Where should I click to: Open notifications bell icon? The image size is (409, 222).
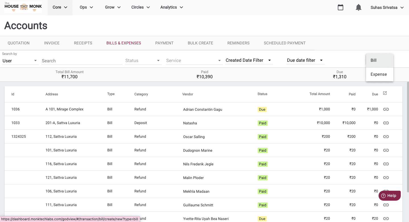[x=359, y=7]
